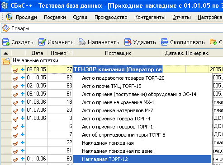The width and height of the screenshot is (223, 165).
Task: Open the Начальные остатки folder row
Action: click(x=112, y=61)
